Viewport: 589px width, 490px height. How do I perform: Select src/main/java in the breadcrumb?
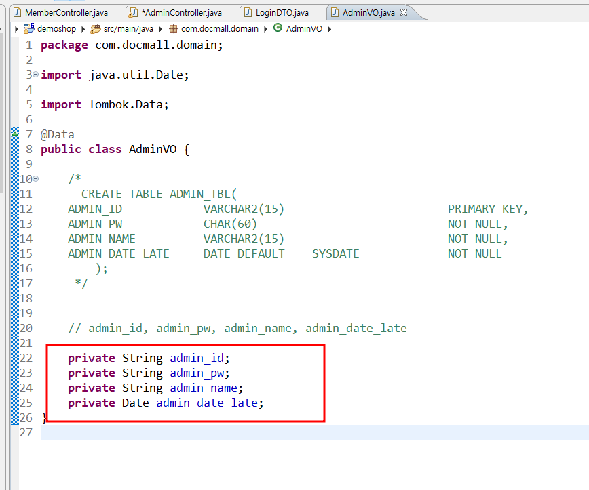pos(128,29)
